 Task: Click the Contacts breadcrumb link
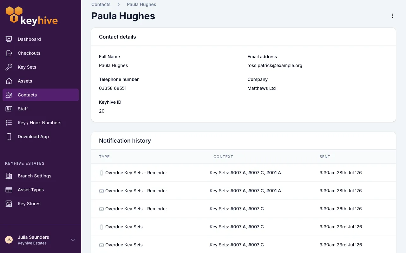pyautogui.click(x=101, y=4)
